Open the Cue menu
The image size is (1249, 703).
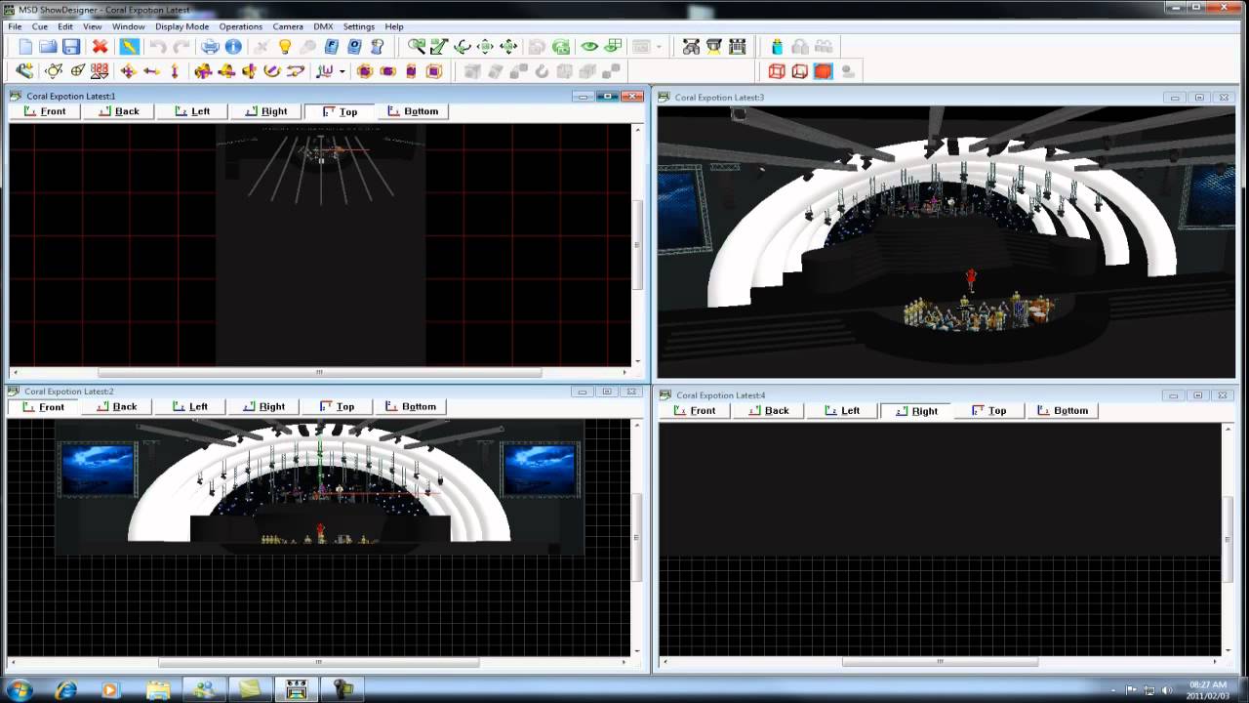click(x=40, y=26)
